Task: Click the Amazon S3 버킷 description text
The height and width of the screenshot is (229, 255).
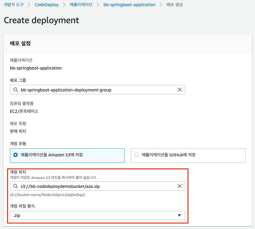Action: coord(53,178)
